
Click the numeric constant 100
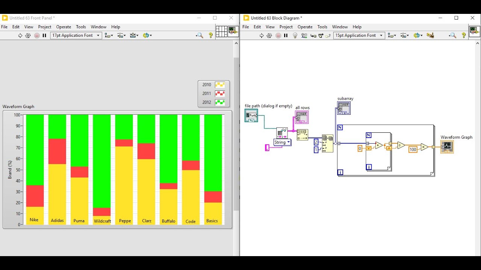[x=413, y=149]
